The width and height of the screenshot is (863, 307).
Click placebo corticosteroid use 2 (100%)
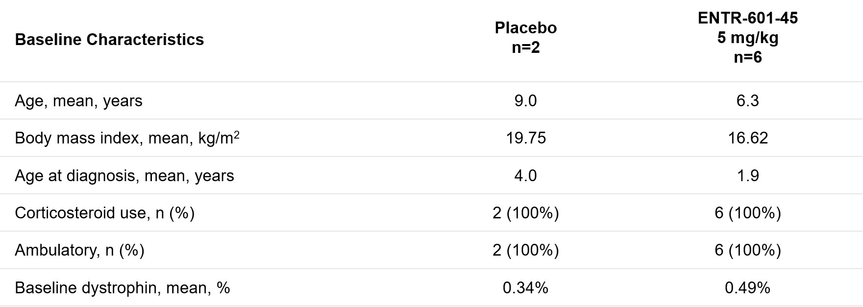525,213
